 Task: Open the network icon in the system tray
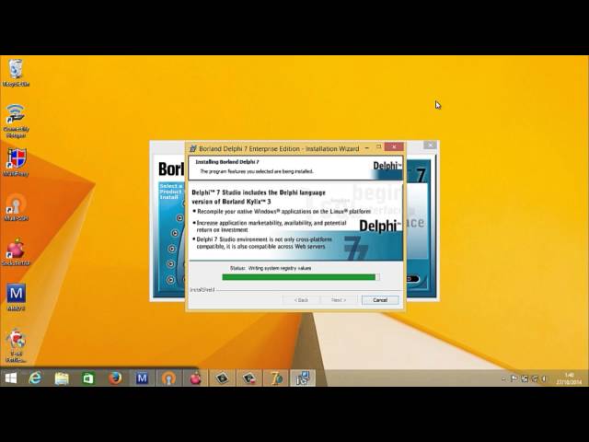(x=534, y=378)
